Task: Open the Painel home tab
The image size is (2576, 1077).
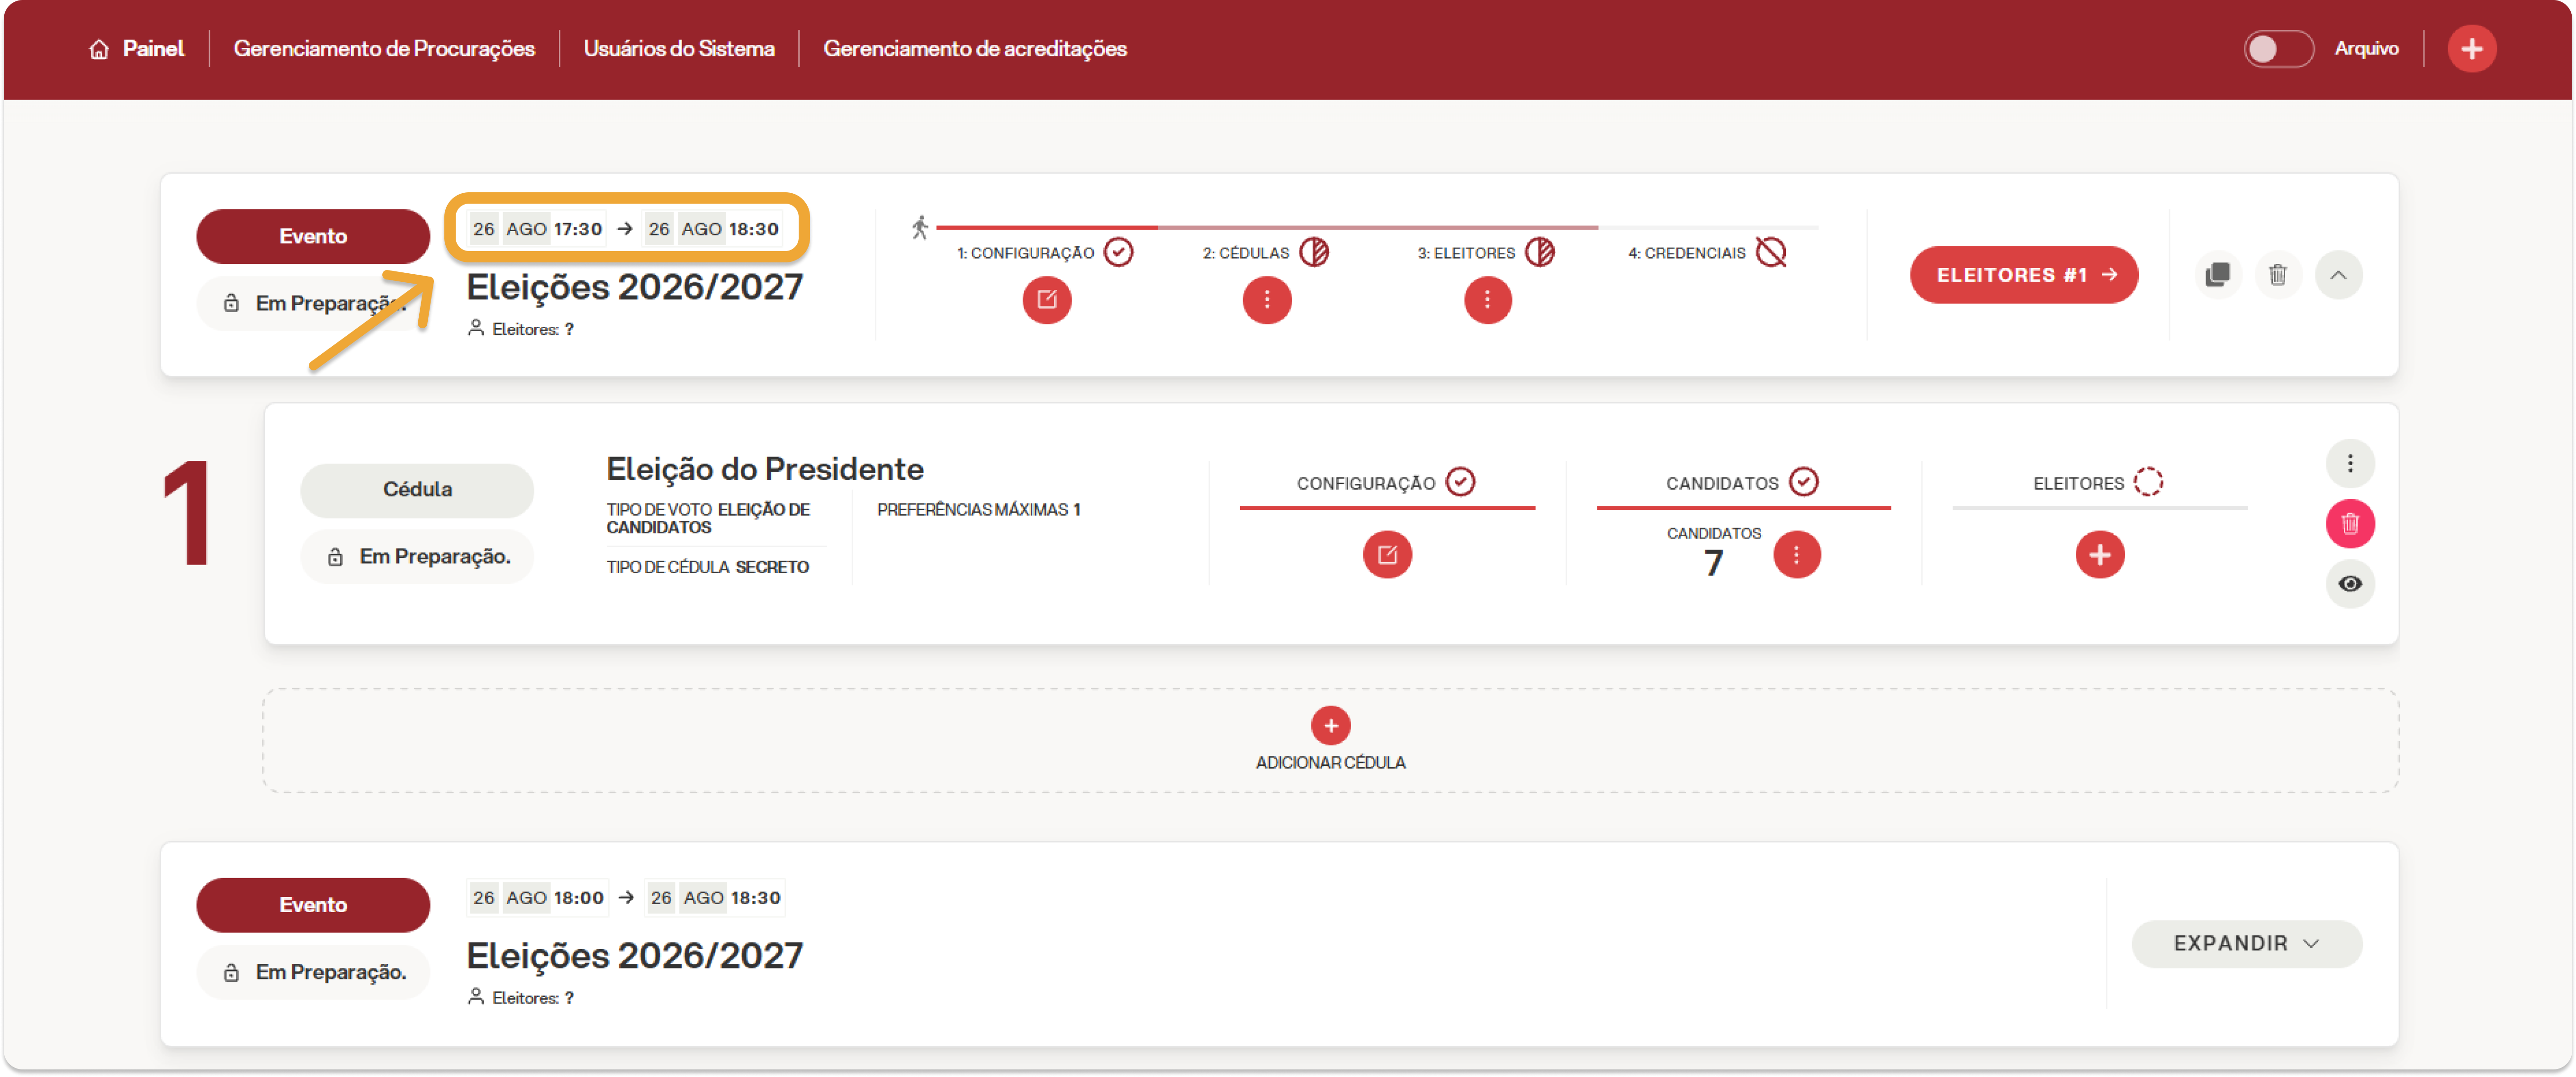Action: [137, 48]
